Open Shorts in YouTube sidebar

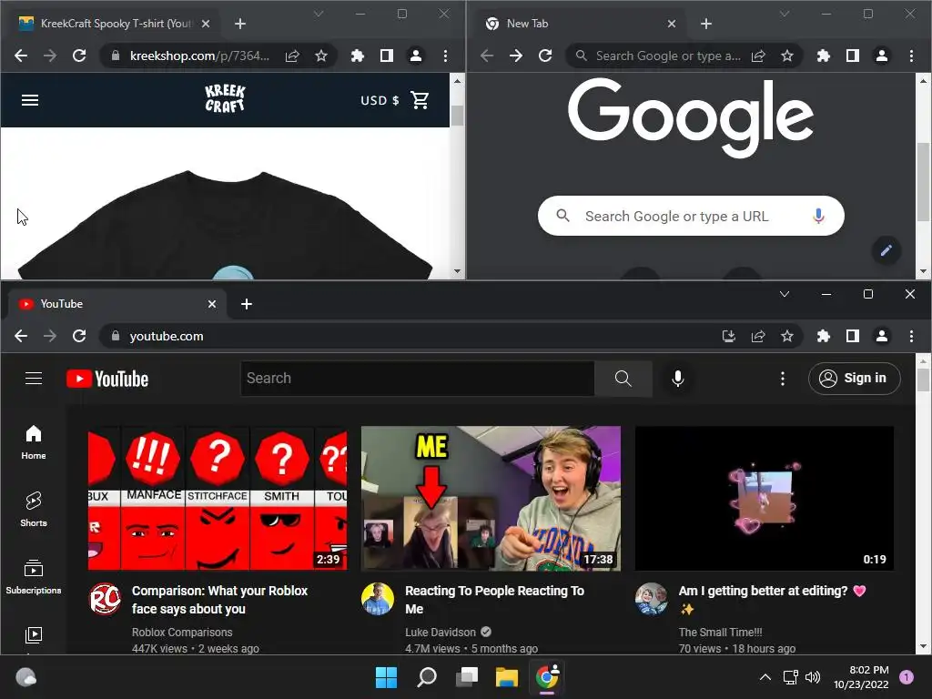click(x=34, y=510)
